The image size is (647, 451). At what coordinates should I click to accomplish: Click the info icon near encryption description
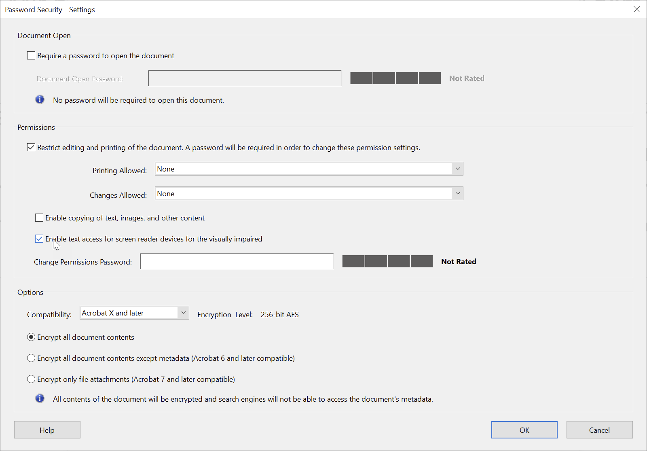tap(40, 398)
